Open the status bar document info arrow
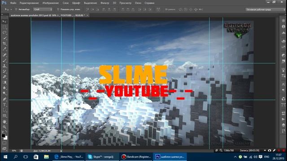Screen dimensions: 287x161 tap(61, 151)
